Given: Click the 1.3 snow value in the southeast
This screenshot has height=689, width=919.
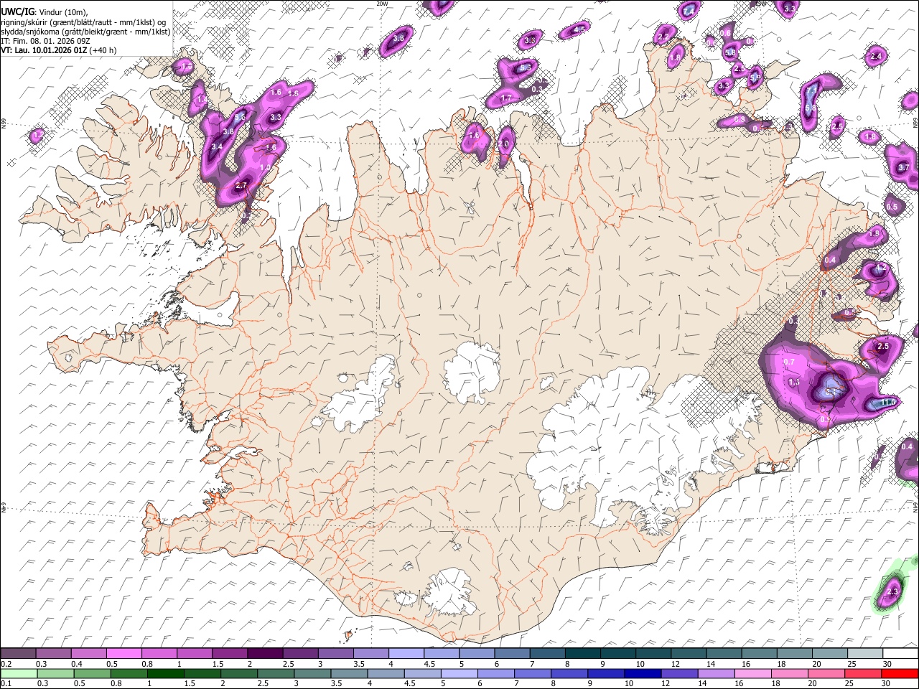Looking at the screenshot, I should [x=794, y=383].
